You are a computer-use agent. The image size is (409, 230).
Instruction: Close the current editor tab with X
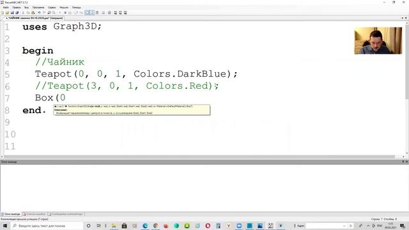(406, 18)
